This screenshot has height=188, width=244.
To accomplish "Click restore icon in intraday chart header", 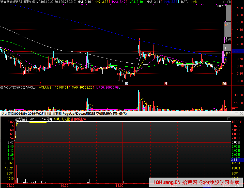I will 228,119.
